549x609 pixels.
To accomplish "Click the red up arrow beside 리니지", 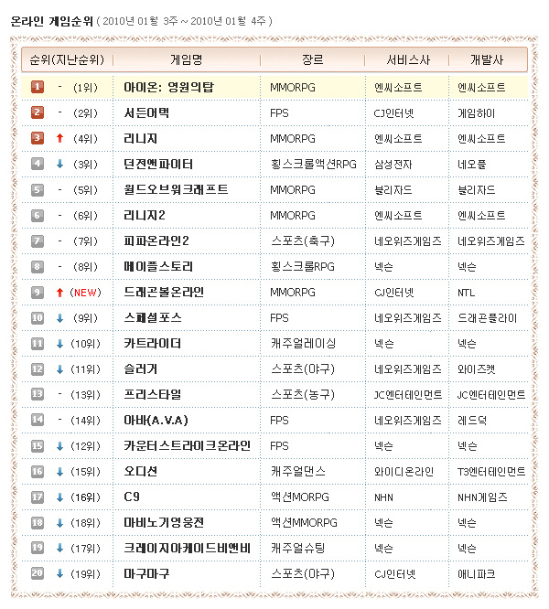I will (x=59, y=138).
